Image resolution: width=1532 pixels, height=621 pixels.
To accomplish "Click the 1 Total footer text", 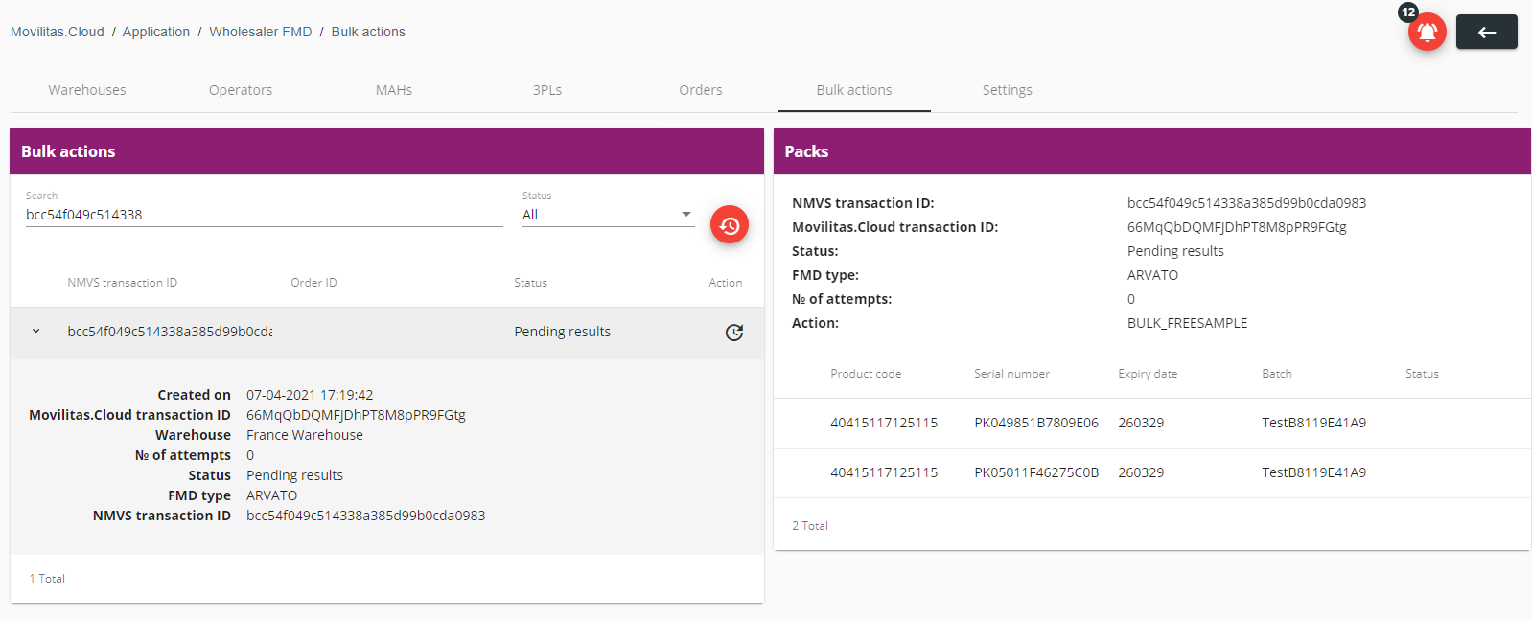I will coord(47,579).
